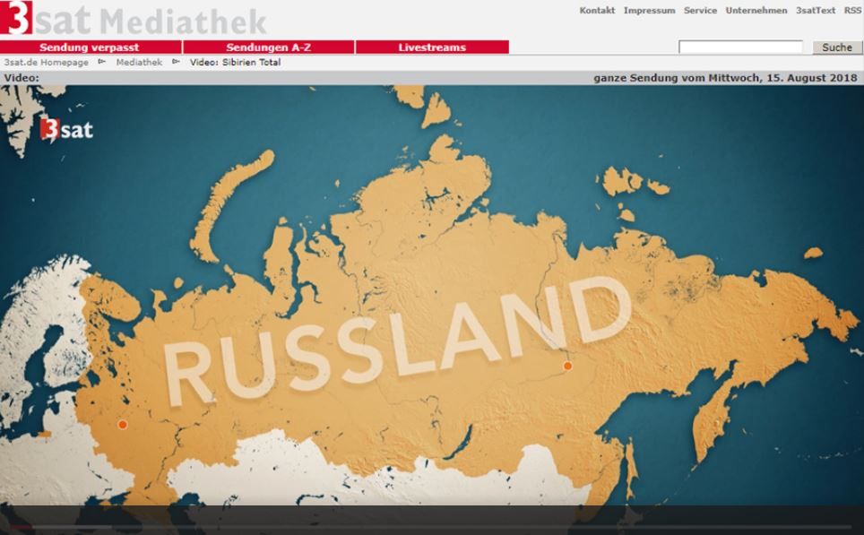This screenshot has width=864, height=535.
Task: Open the Sendungen A-Z tab
Action: [x=268, y=47]
